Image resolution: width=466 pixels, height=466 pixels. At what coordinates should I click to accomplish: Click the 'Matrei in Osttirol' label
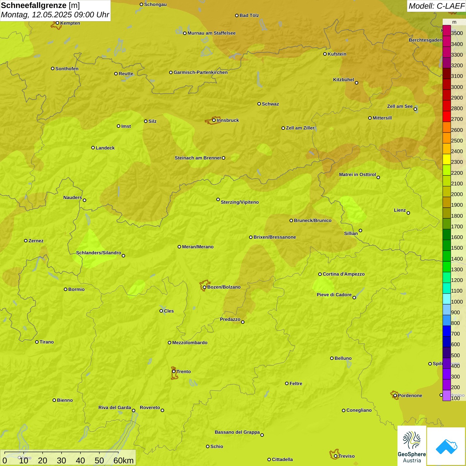coord(357,174)
